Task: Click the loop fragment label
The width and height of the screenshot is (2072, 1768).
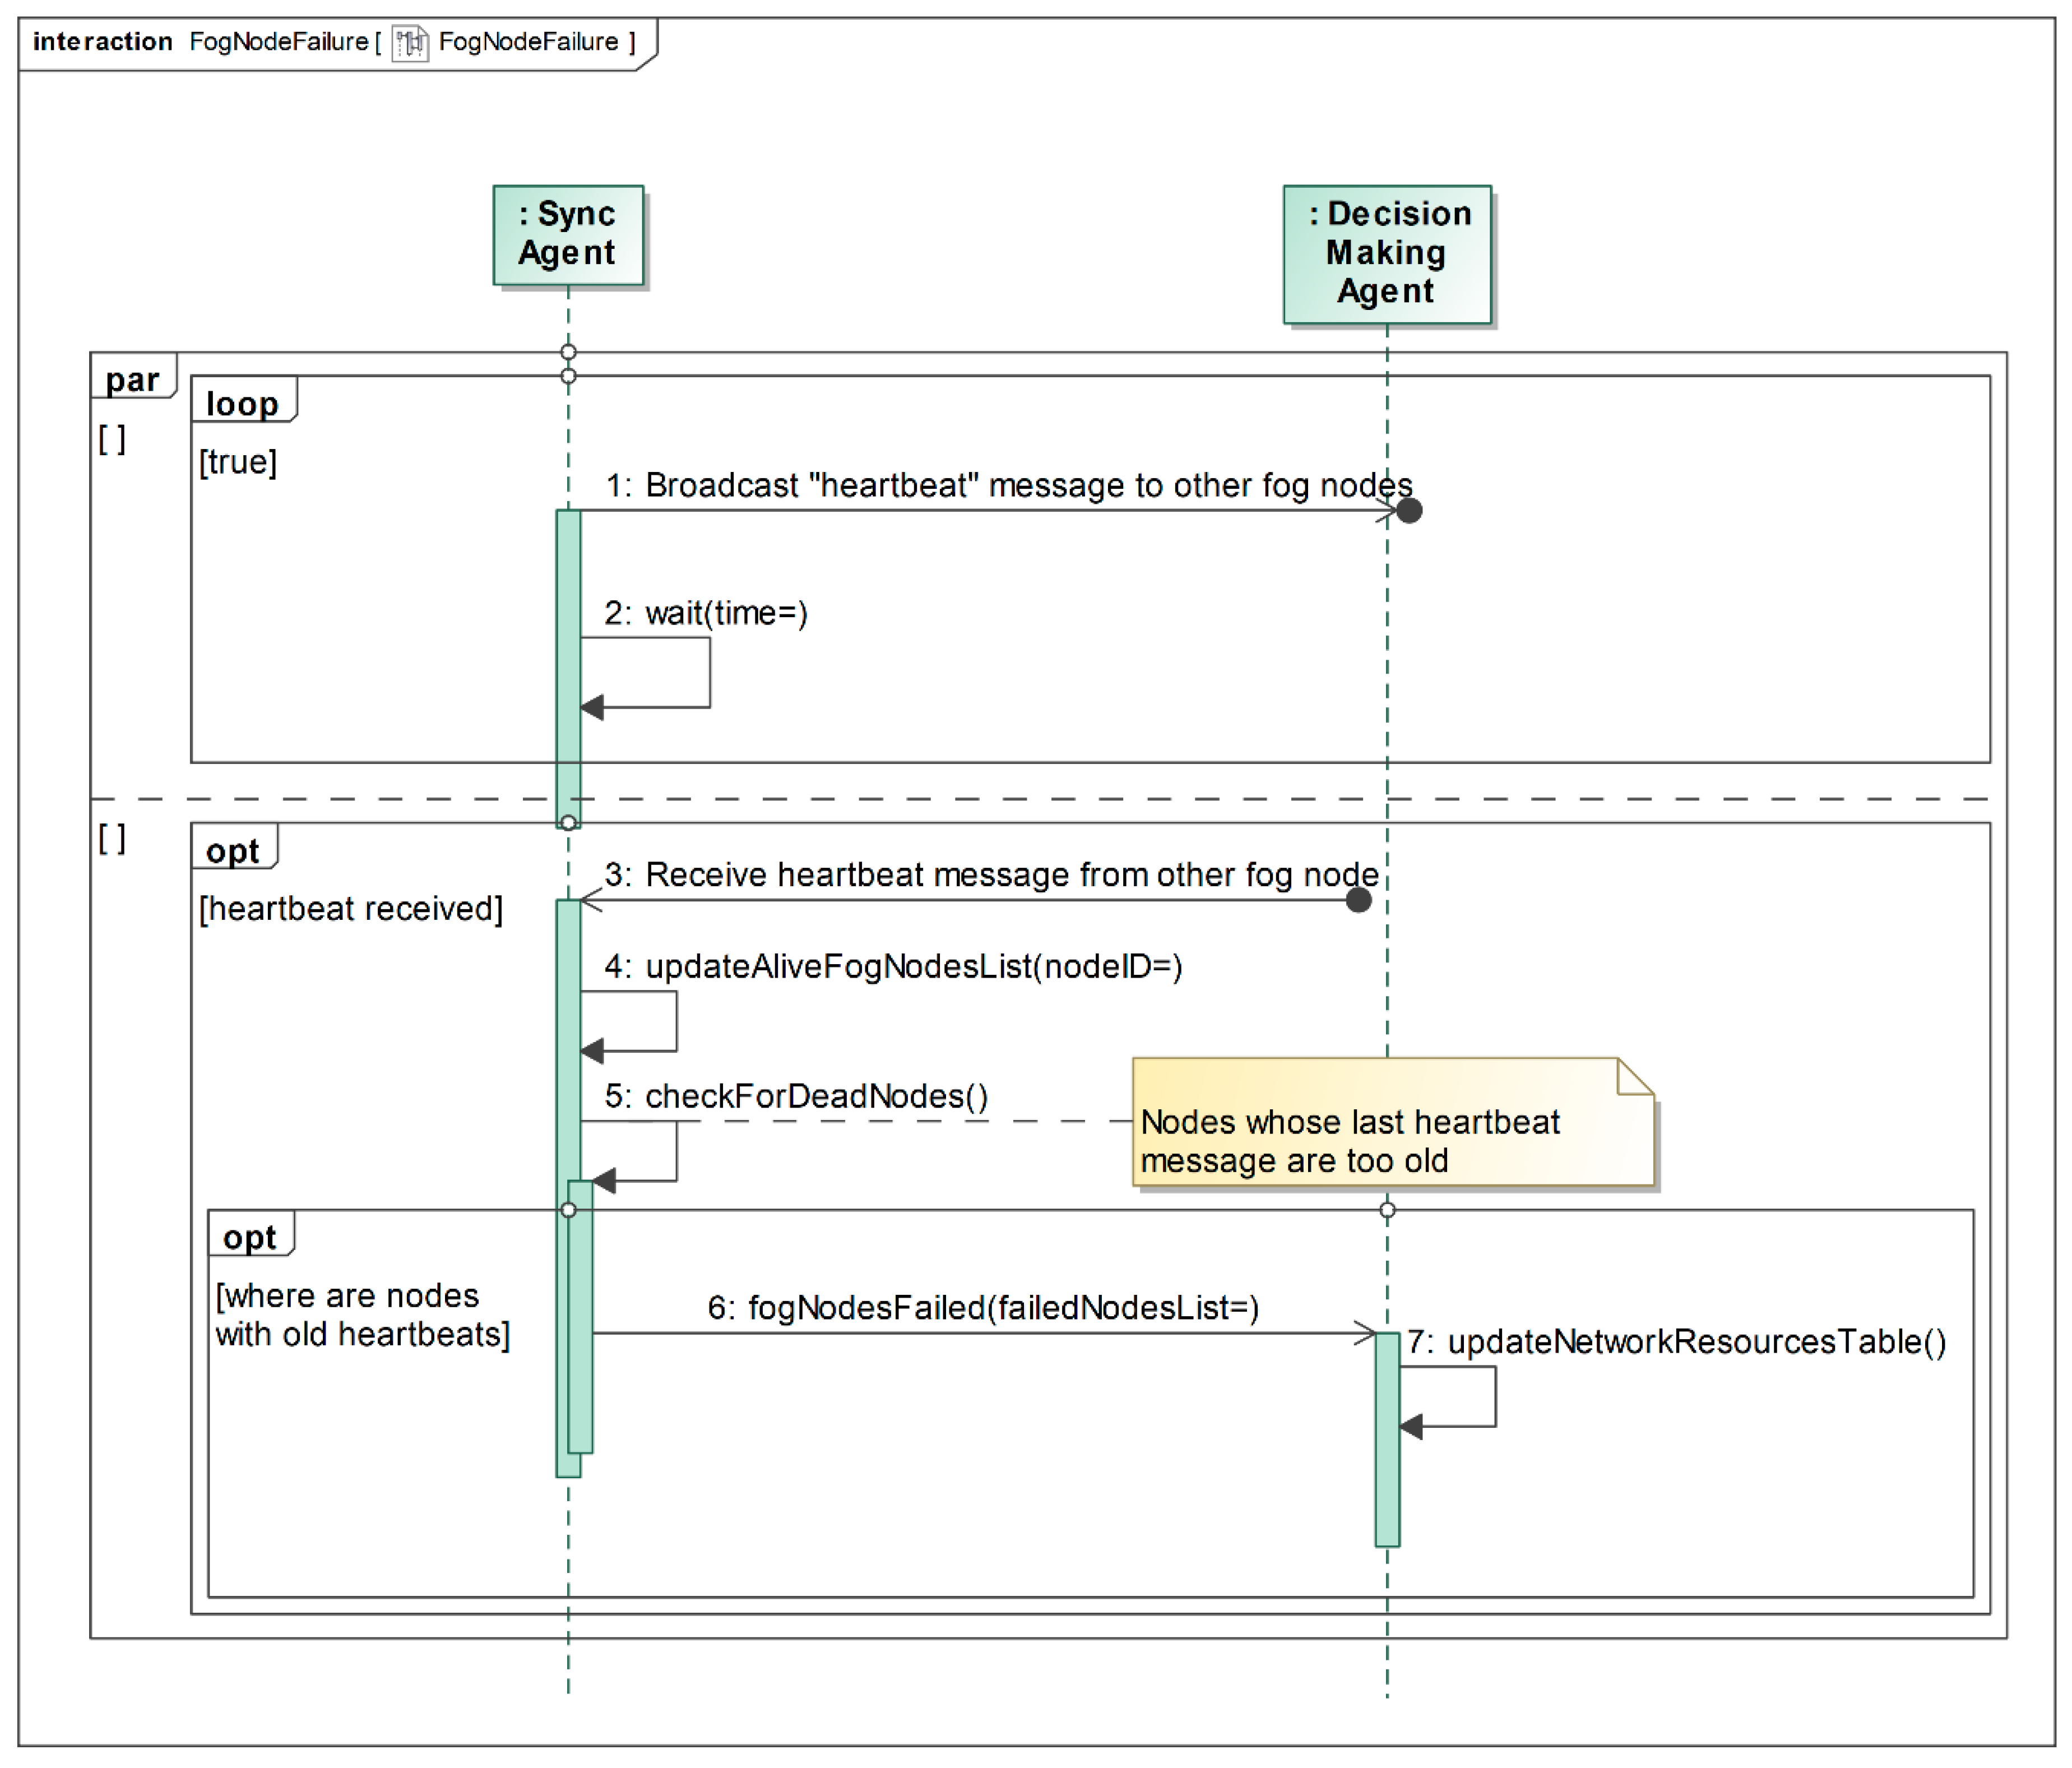Action: (x=242, y=404)
